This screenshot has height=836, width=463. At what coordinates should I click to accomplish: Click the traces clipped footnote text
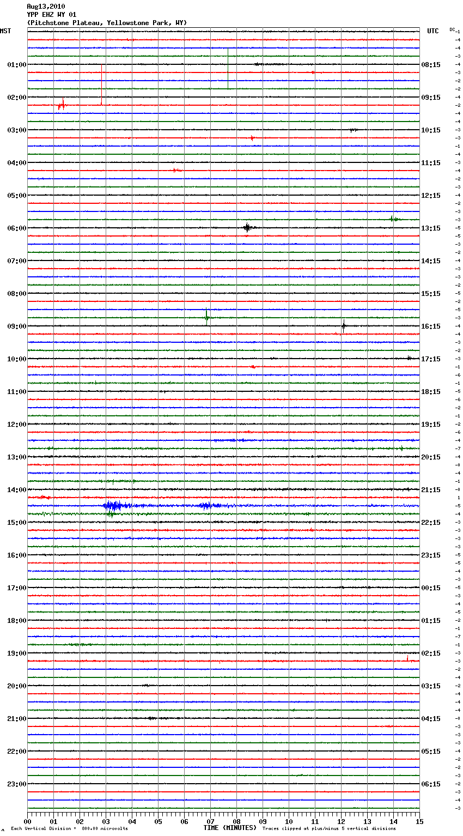click(329, 828)
